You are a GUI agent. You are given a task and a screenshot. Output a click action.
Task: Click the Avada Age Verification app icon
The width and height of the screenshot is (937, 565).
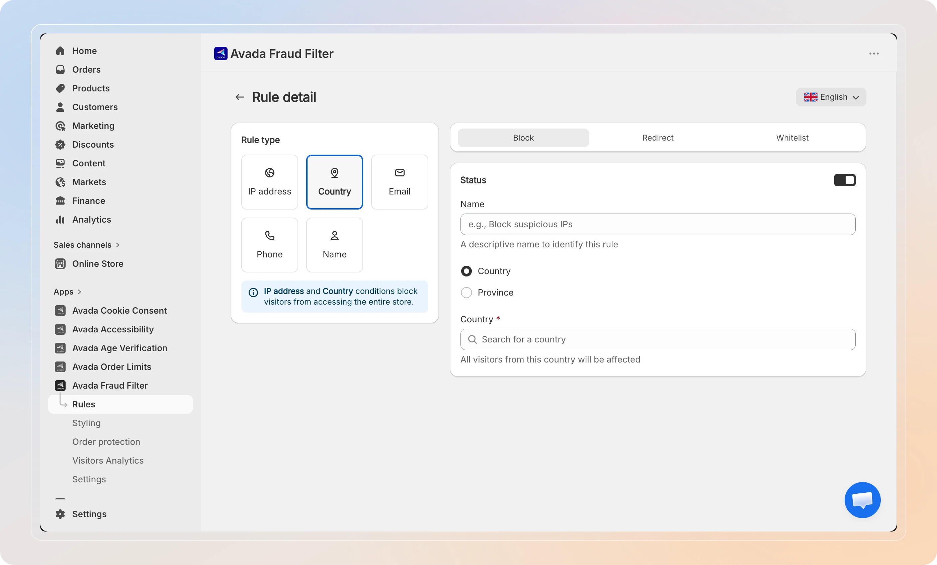pyautogui.click(x=60, y=348)
